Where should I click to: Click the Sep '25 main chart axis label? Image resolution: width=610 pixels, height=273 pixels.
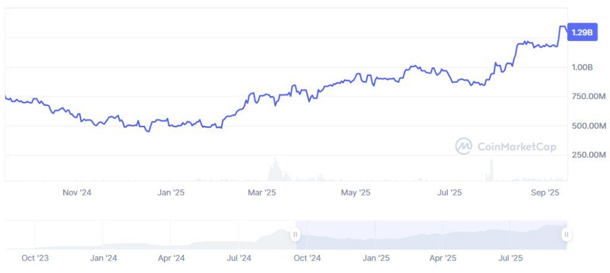tap(544, 193)
